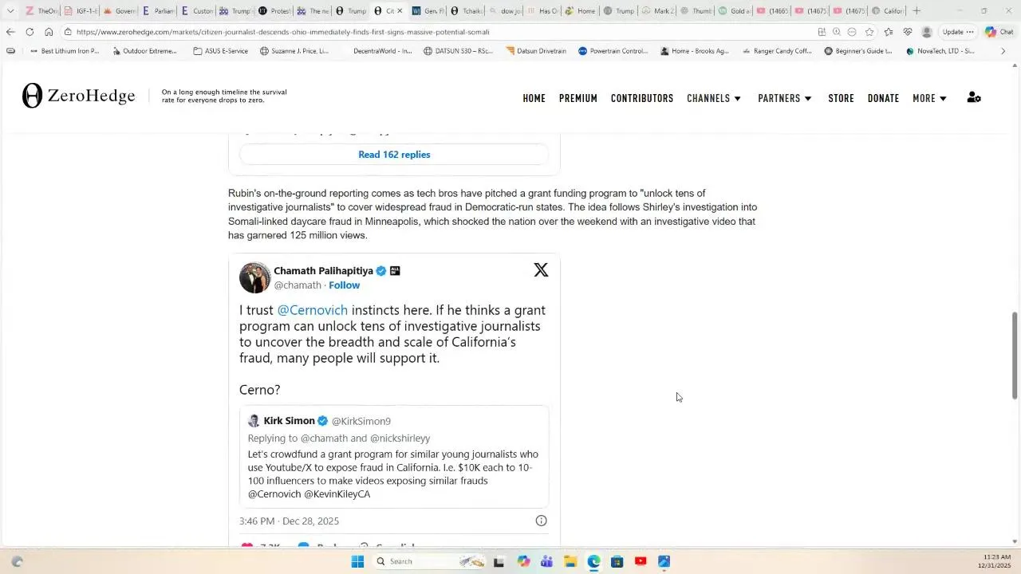Open the user account icon in site header

974,97
